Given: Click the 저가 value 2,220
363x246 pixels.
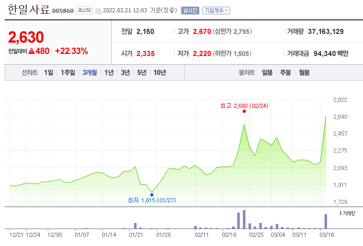Looking at the screenshot, I should click(x=202, y=53).
